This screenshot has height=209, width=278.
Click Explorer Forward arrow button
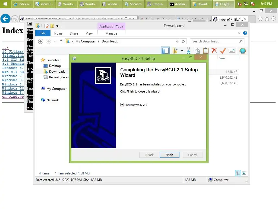[x=48, y=41]
